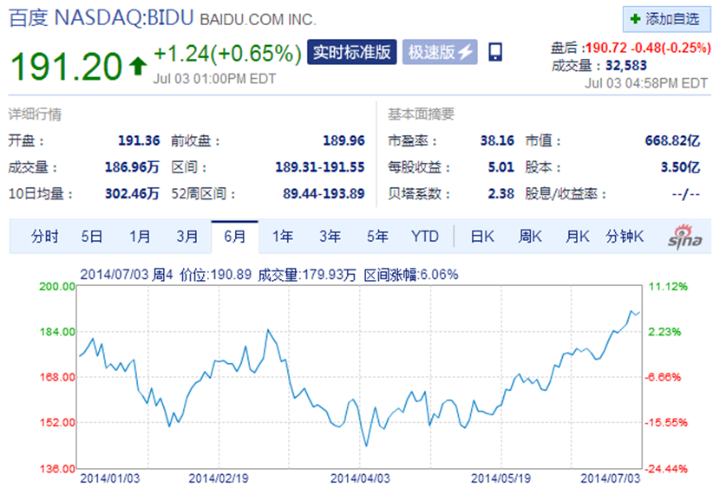Click the 52周区间 value 89.44-193.89
This screenshot has height=494, width=713.
(x=324, y=194)
